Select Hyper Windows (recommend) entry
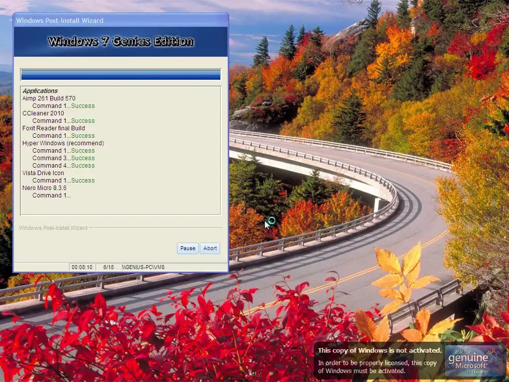Image resolution: width=509 pixels, height=382 pixels. point(63,143)
